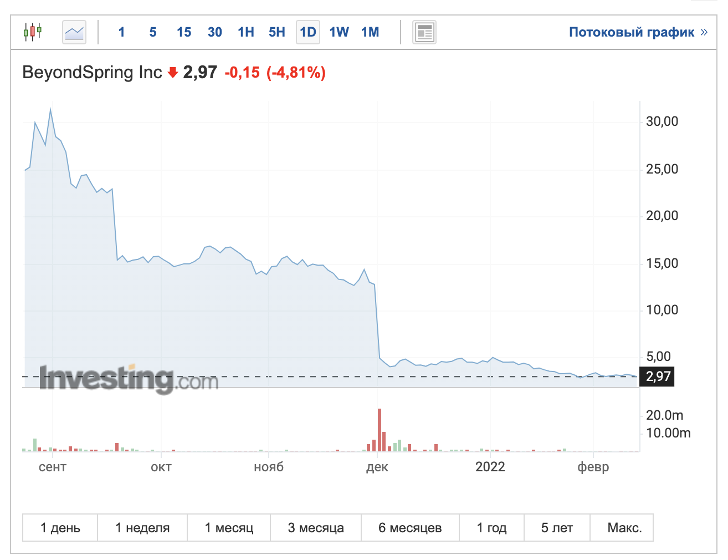728x560 pixels.
Task: Click the 5,00 price axis label
Action: pos(659,357)
